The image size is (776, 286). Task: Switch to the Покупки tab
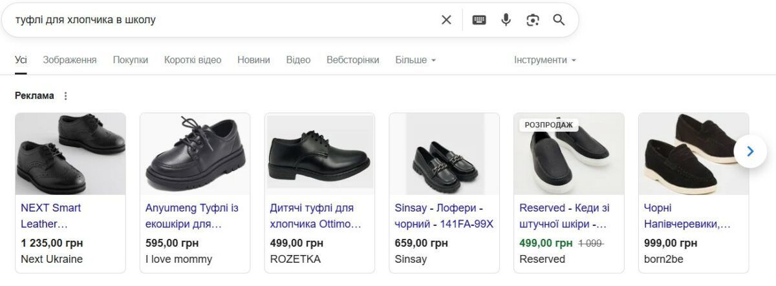coord(131,60)
